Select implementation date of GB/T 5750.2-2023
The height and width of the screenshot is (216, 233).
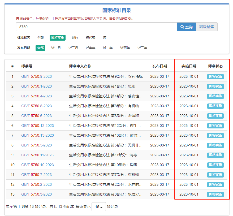[189, 184]
